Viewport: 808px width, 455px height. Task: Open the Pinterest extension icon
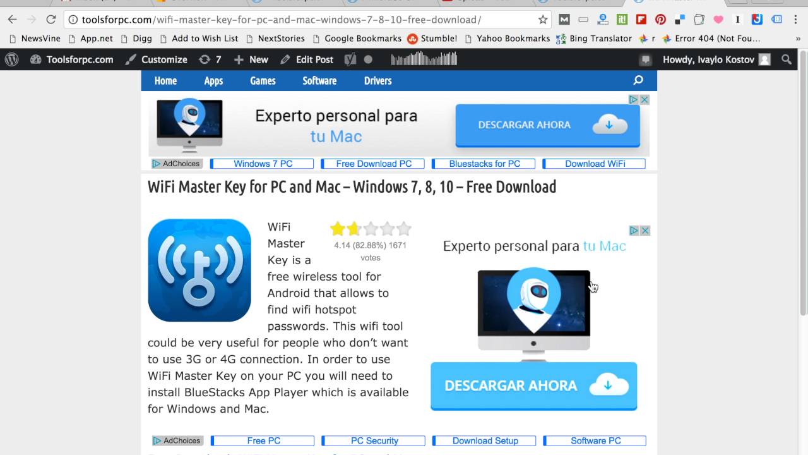coord(660,20)
